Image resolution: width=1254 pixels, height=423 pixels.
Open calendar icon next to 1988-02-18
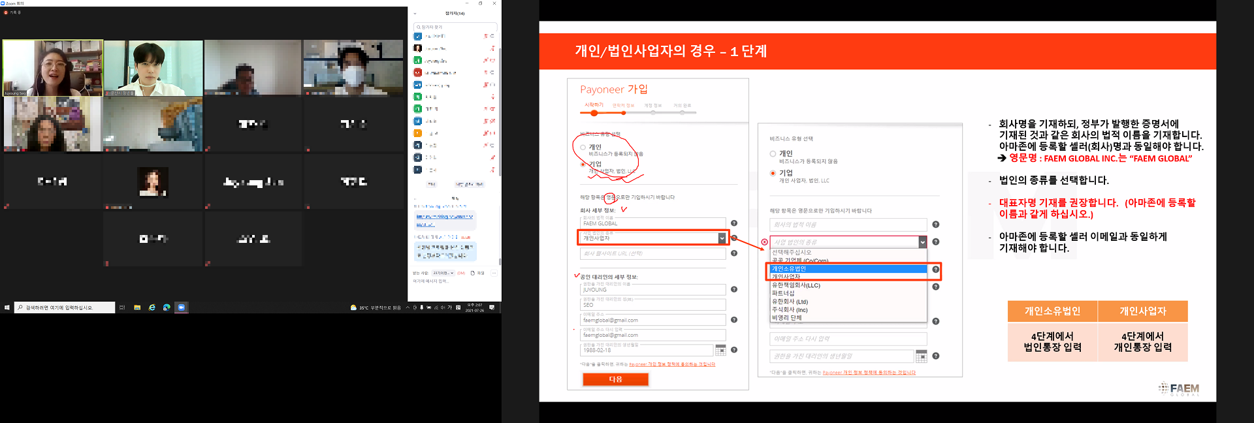pyautogui.click(x=720, y=350)
